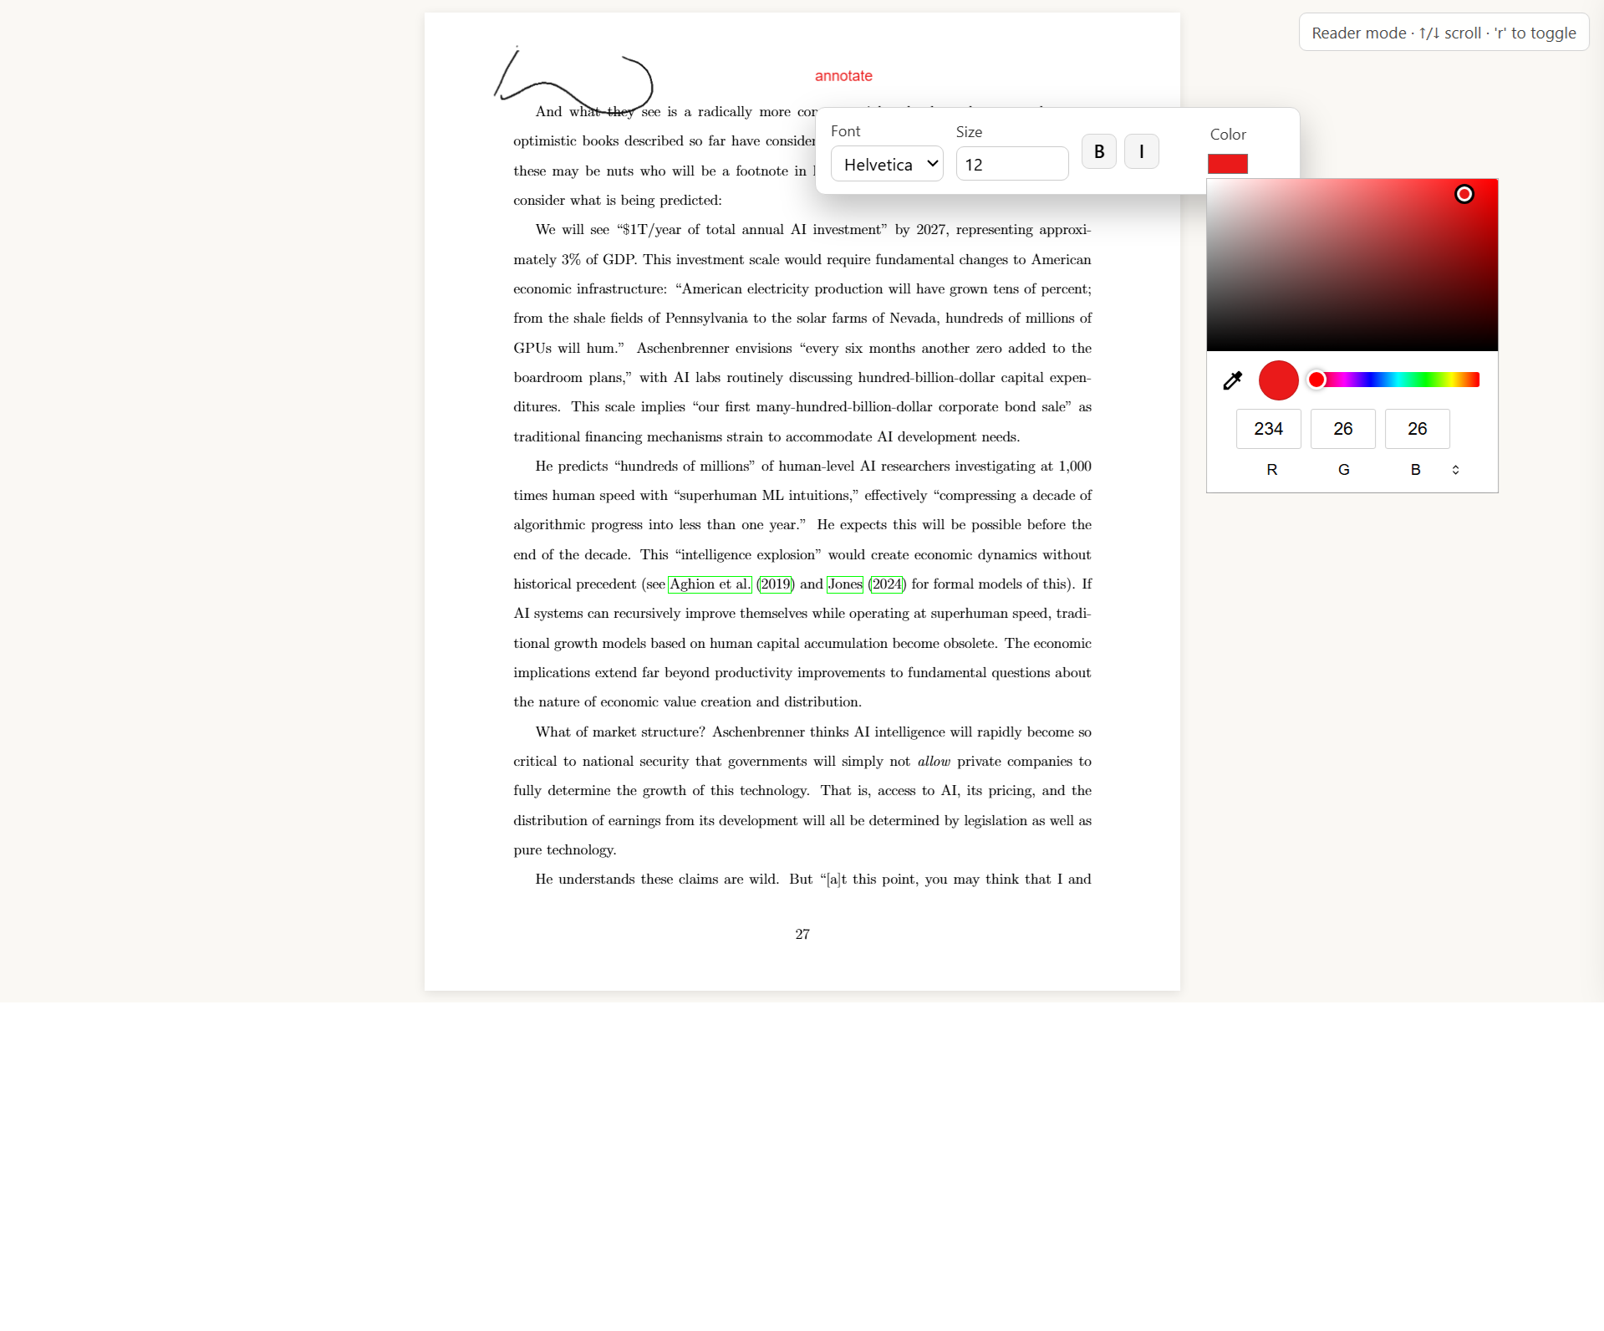
Task: Click the 'annotate' label above the page
Action: [x=843, y=75]
